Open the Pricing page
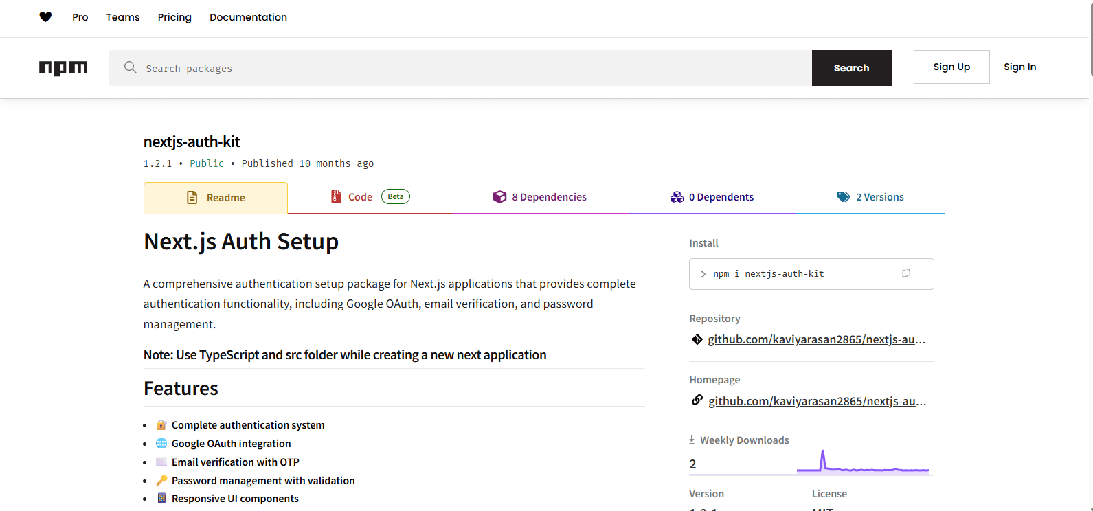 [174, 17]
